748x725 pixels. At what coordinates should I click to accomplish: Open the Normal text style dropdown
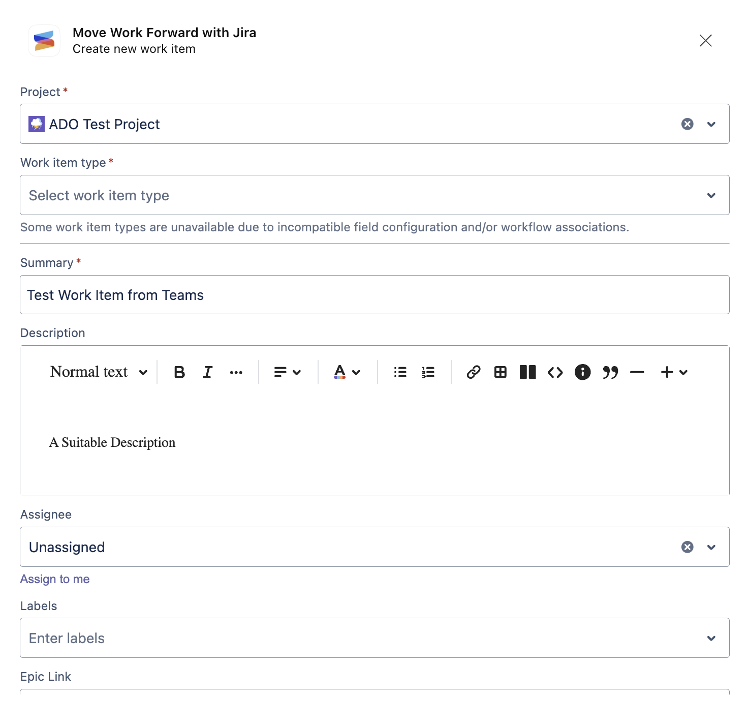point(99,372)
